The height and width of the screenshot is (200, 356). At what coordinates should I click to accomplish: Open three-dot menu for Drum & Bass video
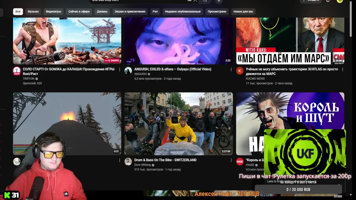click(231, 160)
